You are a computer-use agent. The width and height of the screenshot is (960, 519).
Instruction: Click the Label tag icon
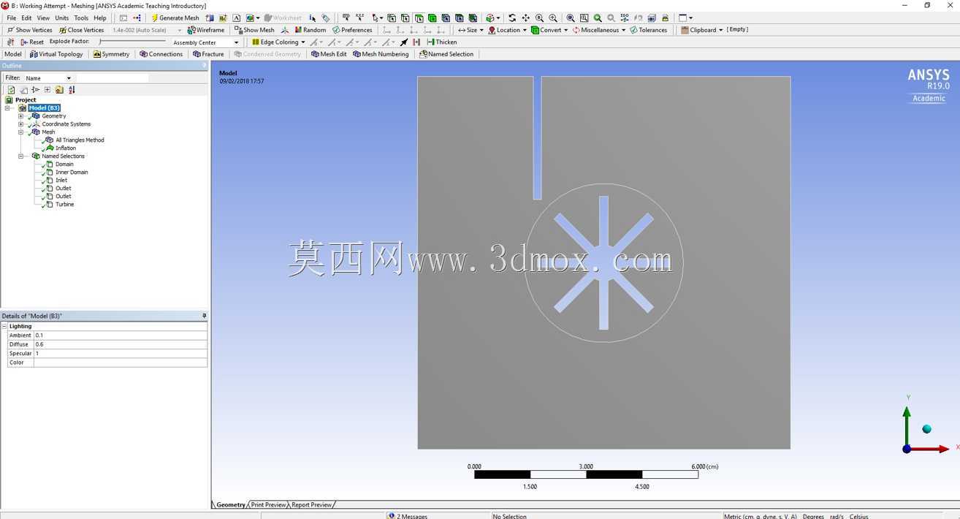pos(326,18)
